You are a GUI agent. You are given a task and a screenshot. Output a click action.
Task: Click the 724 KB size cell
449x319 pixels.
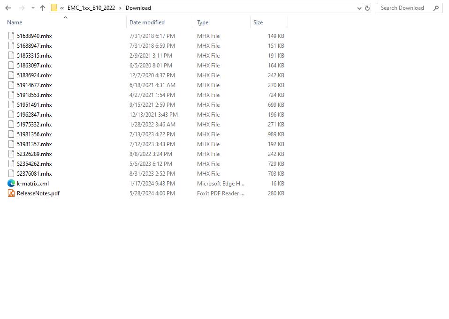276,95
